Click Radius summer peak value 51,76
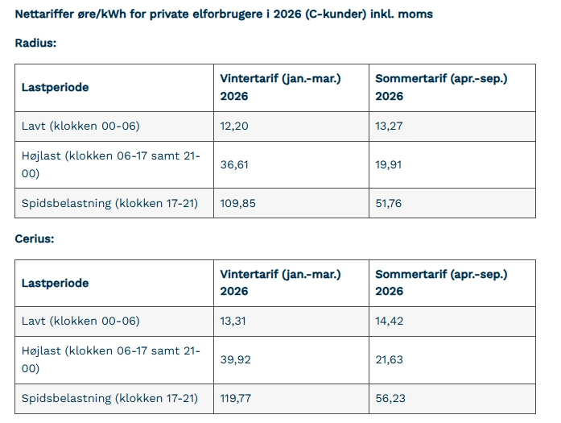Image resolution: width=561 pixels, height=423 pixels. [x=389, y=203]
